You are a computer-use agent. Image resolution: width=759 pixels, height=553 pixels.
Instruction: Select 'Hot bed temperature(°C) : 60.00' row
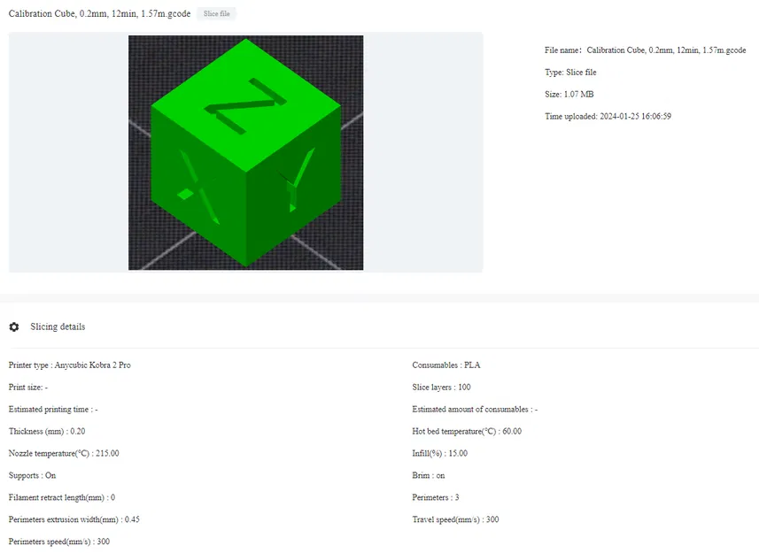click(467, 431)
